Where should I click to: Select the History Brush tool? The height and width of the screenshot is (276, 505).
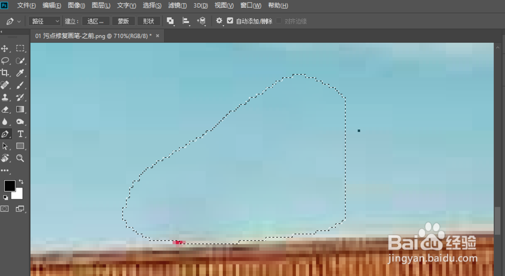[20, 98]
